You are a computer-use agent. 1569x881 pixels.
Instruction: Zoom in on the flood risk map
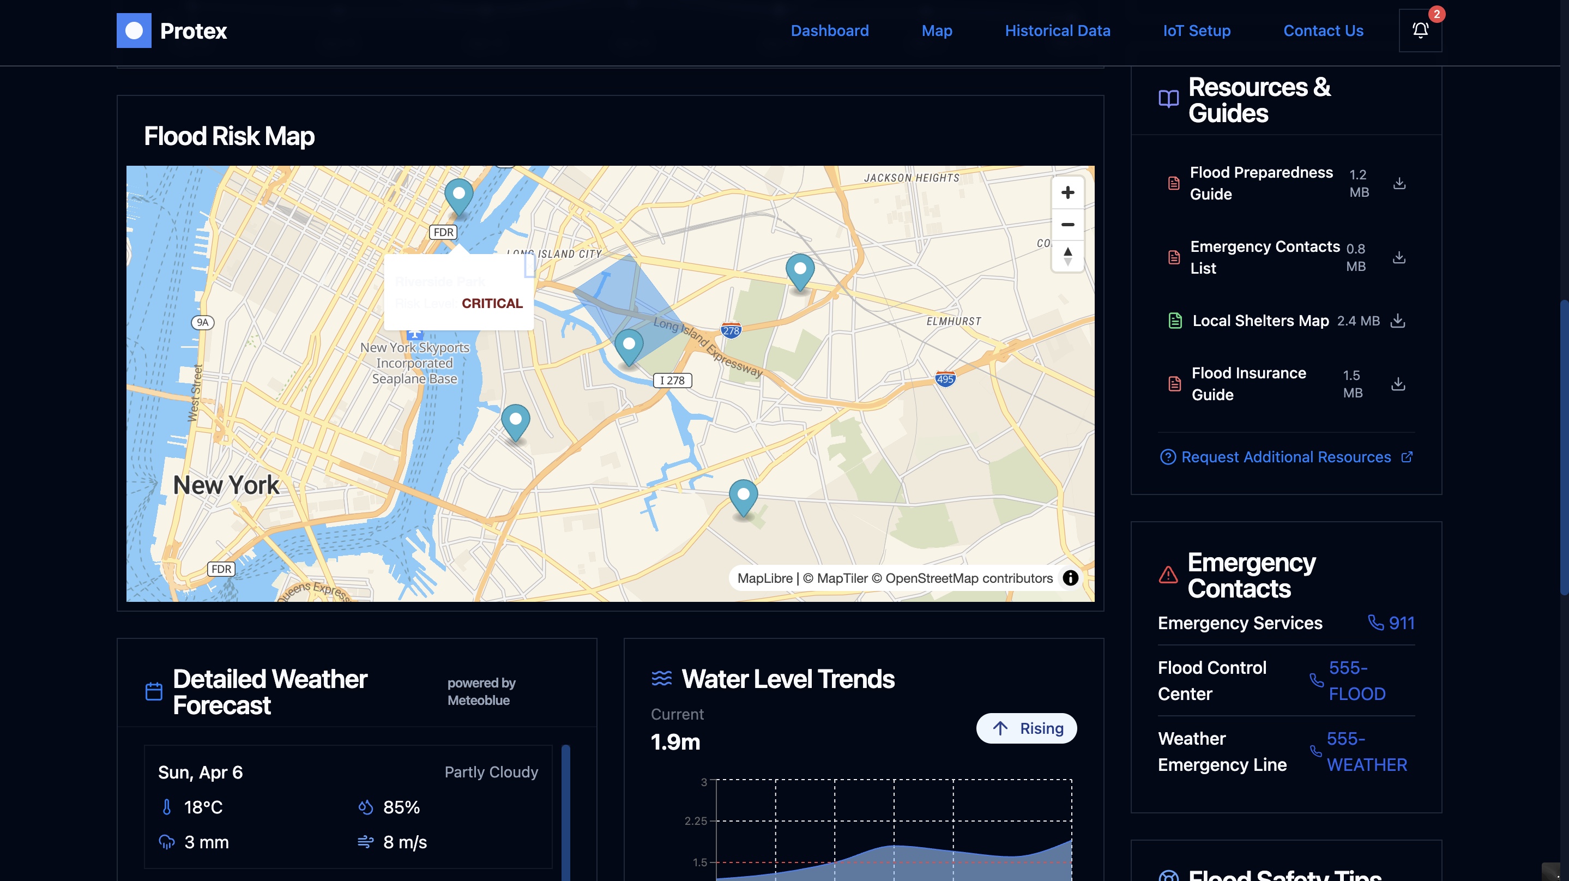[x=1067, y=192]
